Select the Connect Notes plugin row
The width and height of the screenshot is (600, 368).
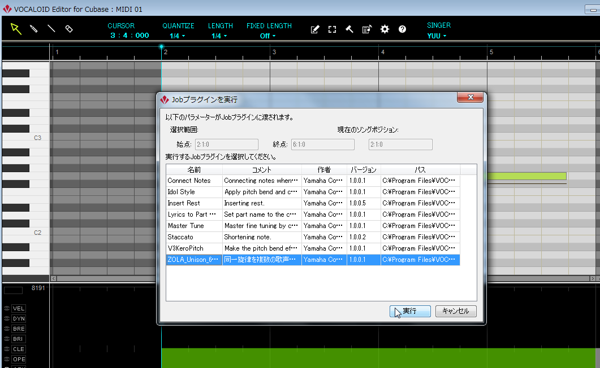point(313,181)
